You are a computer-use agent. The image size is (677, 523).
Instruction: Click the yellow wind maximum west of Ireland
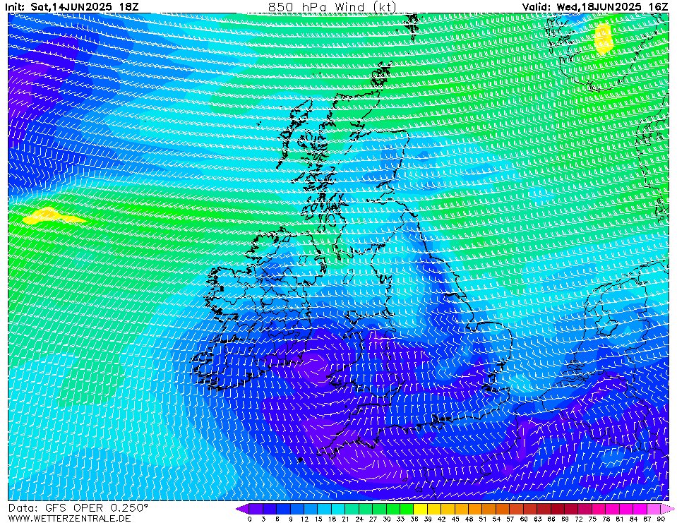51,216
